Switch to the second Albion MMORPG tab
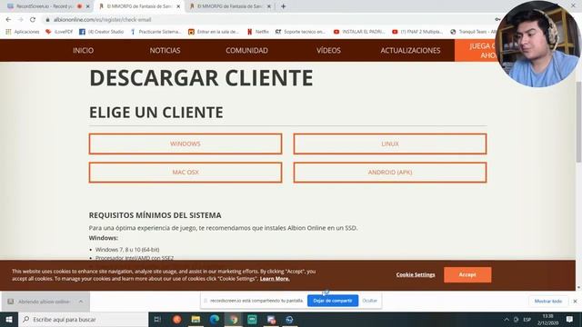 [x=230, y=6]
